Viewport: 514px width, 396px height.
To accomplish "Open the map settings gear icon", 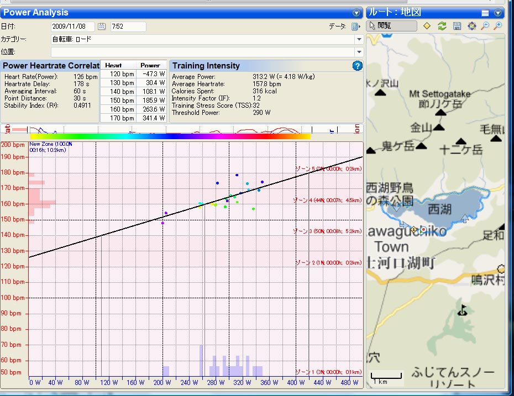I will [471, 26].
